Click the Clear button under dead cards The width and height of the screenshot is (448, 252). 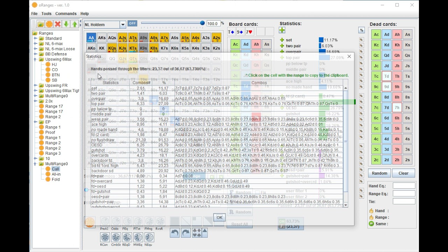coord(404,173)
